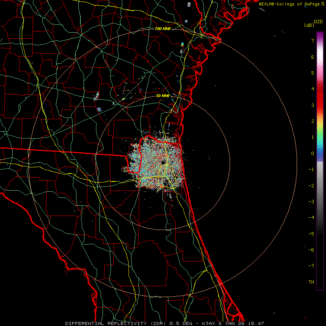The image size is (326, 326).
Task: Click the TH threshold label on scale
Action: point(311,282)
